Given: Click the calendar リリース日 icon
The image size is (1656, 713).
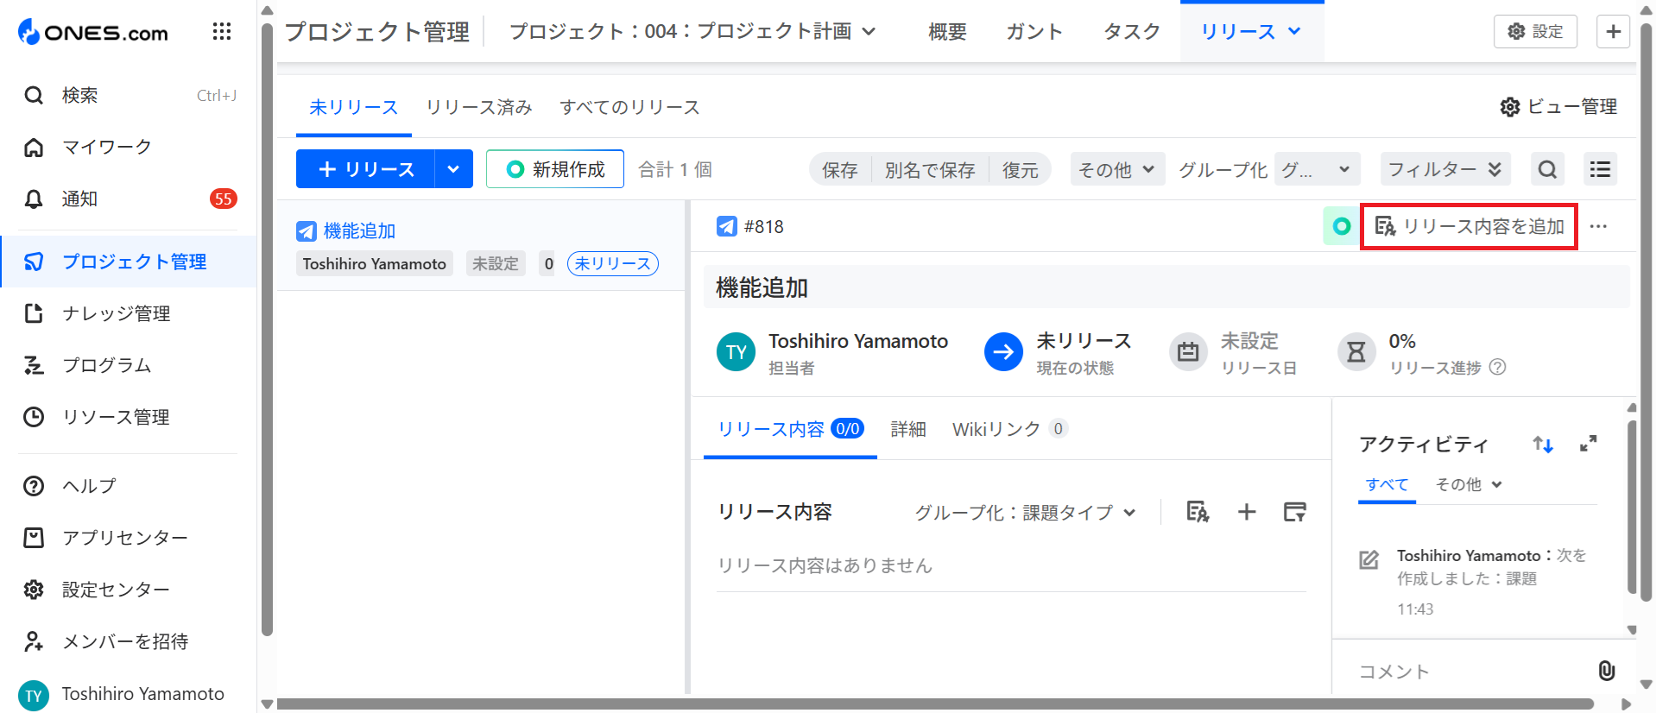Looking at the screenshot, I should [x=1188, y=352].
